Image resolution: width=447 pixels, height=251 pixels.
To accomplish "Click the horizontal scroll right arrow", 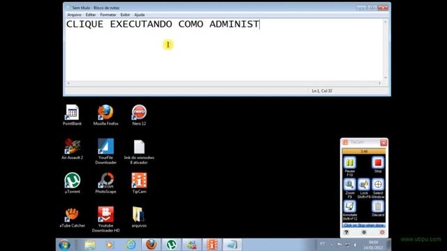I will [380, 83].
